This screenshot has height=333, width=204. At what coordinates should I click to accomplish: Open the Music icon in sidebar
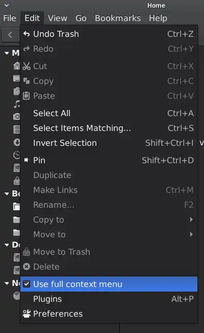[x=17, y=104]
